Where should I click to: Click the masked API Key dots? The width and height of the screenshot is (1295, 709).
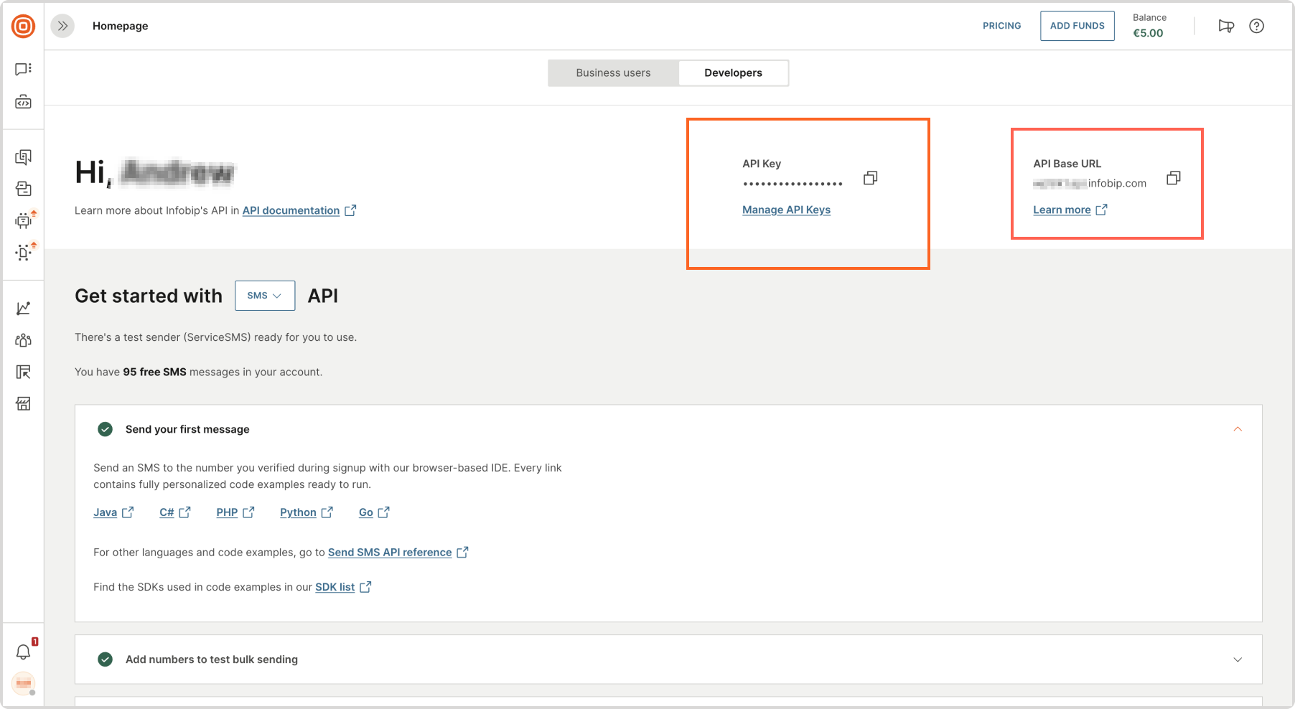tap(793, 184)
